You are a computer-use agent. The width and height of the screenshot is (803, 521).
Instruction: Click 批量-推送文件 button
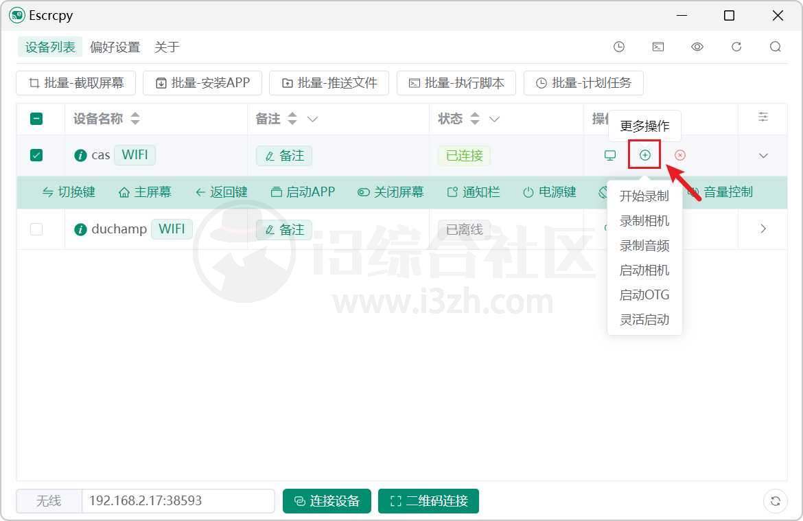pos(329,83)
